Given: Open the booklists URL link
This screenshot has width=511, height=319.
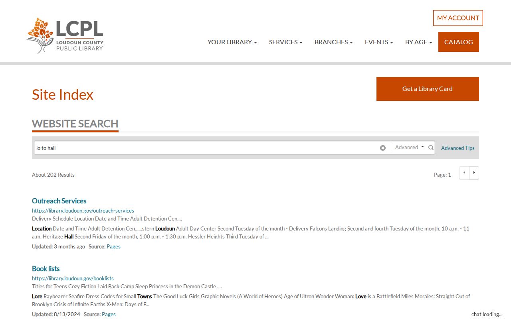Looking at the screenshot, I should [x=73, y=278].
